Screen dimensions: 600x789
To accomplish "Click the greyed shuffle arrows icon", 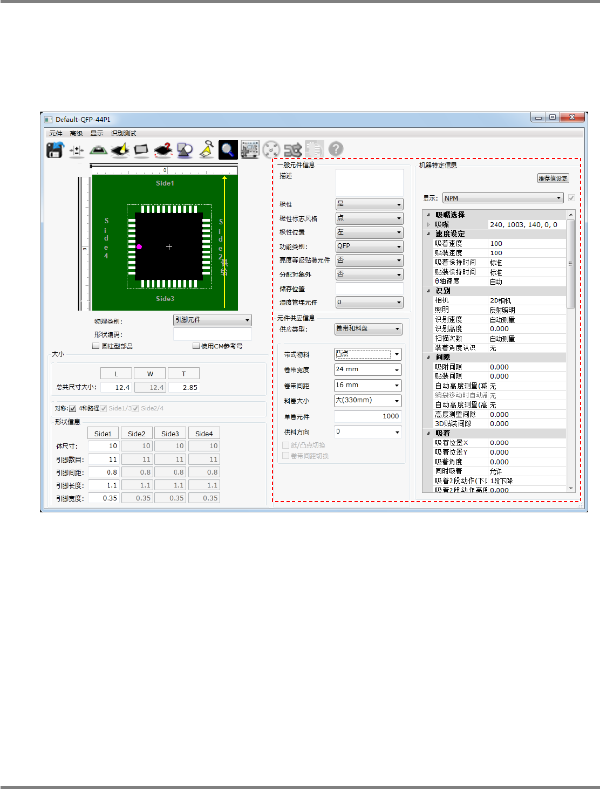I will coord(292,149).
